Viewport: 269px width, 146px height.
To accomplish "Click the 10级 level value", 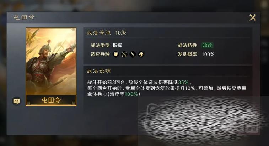I will coord(120,33).
